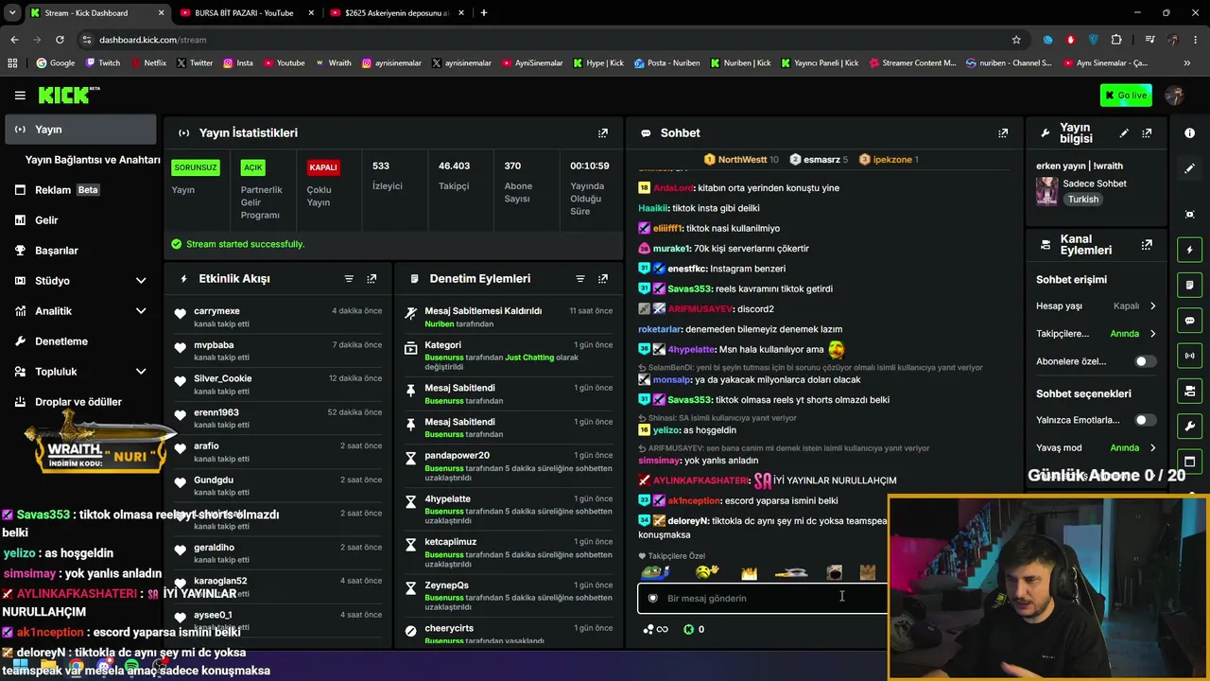Toggle Yalnızca Emotlarla emote-only mode
Viewport: 1210px width, 681px height.
[x=1145, y=420]
